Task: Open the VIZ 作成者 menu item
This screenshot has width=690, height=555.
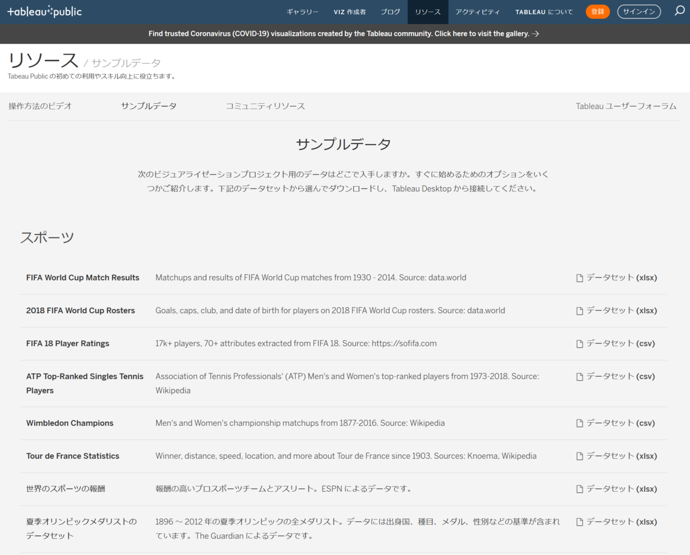Action: (350, 11)
